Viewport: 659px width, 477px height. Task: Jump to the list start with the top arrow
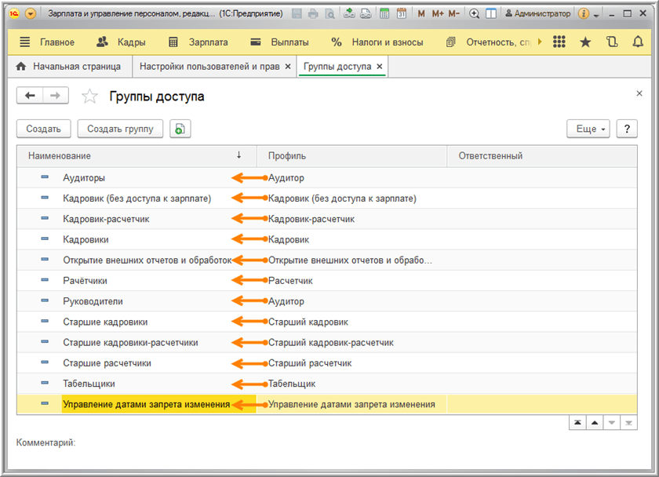577,422
